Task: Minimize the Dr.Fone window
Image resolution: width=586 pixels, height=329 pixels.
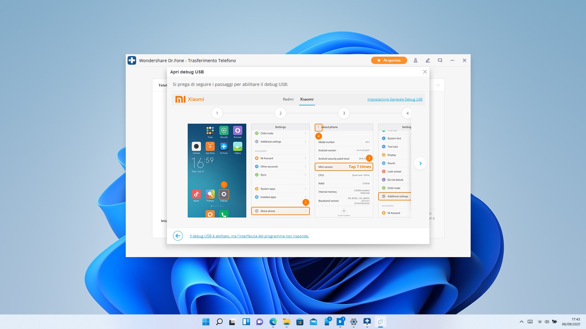Action: [452, 60]
